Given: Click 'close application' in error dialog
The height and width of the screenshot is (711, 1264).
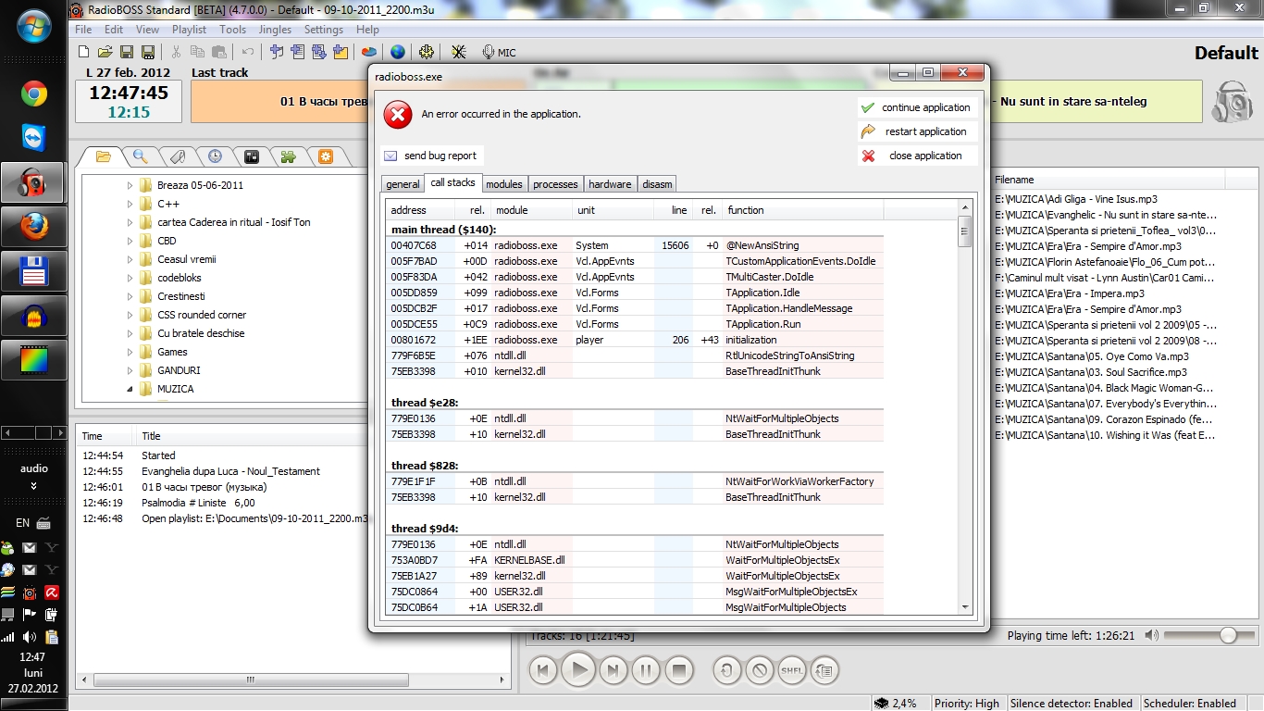Looking at the screenshot, I should (917, 156).
